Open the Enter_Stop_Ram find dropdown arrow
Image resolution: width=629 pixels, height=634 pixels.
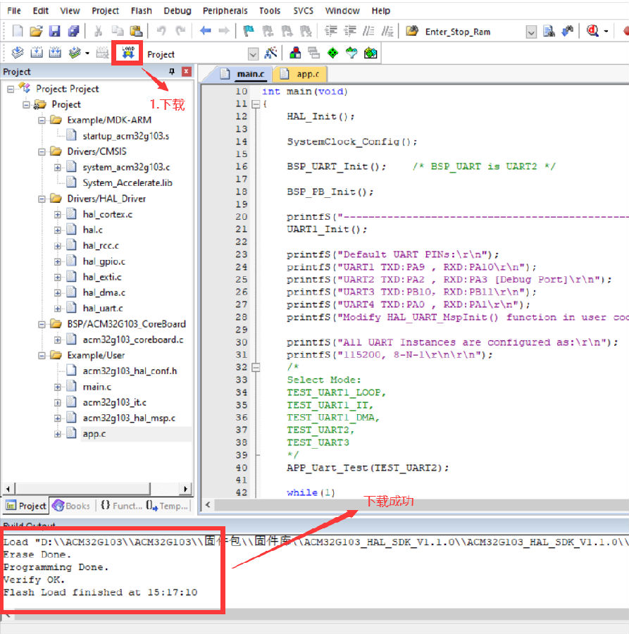pos(531,32)
